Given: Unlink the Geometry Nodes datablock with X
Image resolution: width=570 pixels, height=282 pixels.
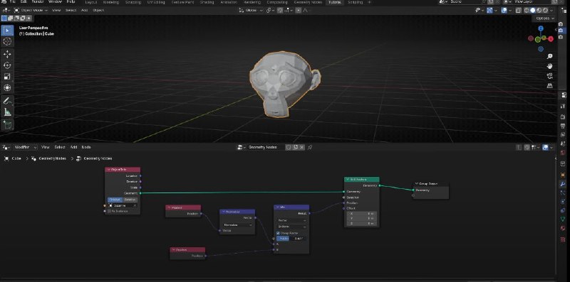Looking at the screenshot, I should click(301, 147).
